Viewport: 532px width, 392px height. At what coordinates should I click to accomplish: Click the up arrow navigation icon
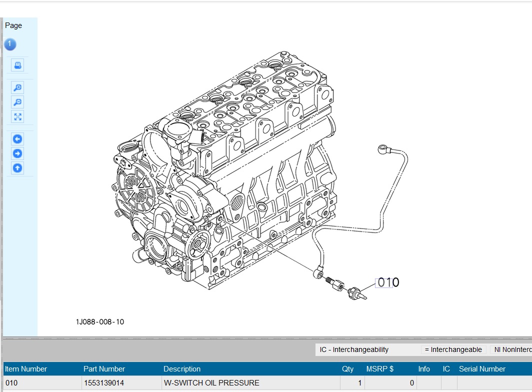coord(17,168)
